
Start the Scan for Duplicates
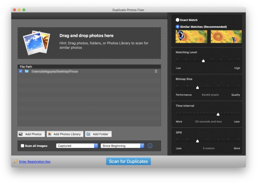tap(128, 161)
